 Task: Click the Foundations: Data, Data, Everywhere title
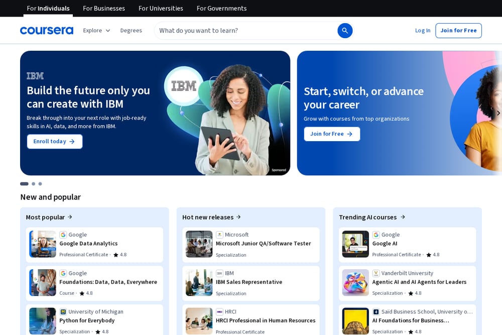(108, 282)
